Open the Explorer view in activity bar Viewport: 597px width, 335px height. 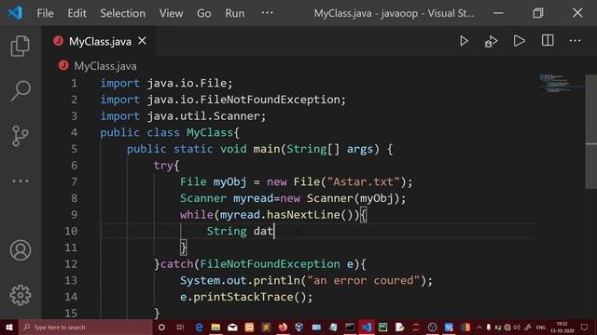[21, 46]
